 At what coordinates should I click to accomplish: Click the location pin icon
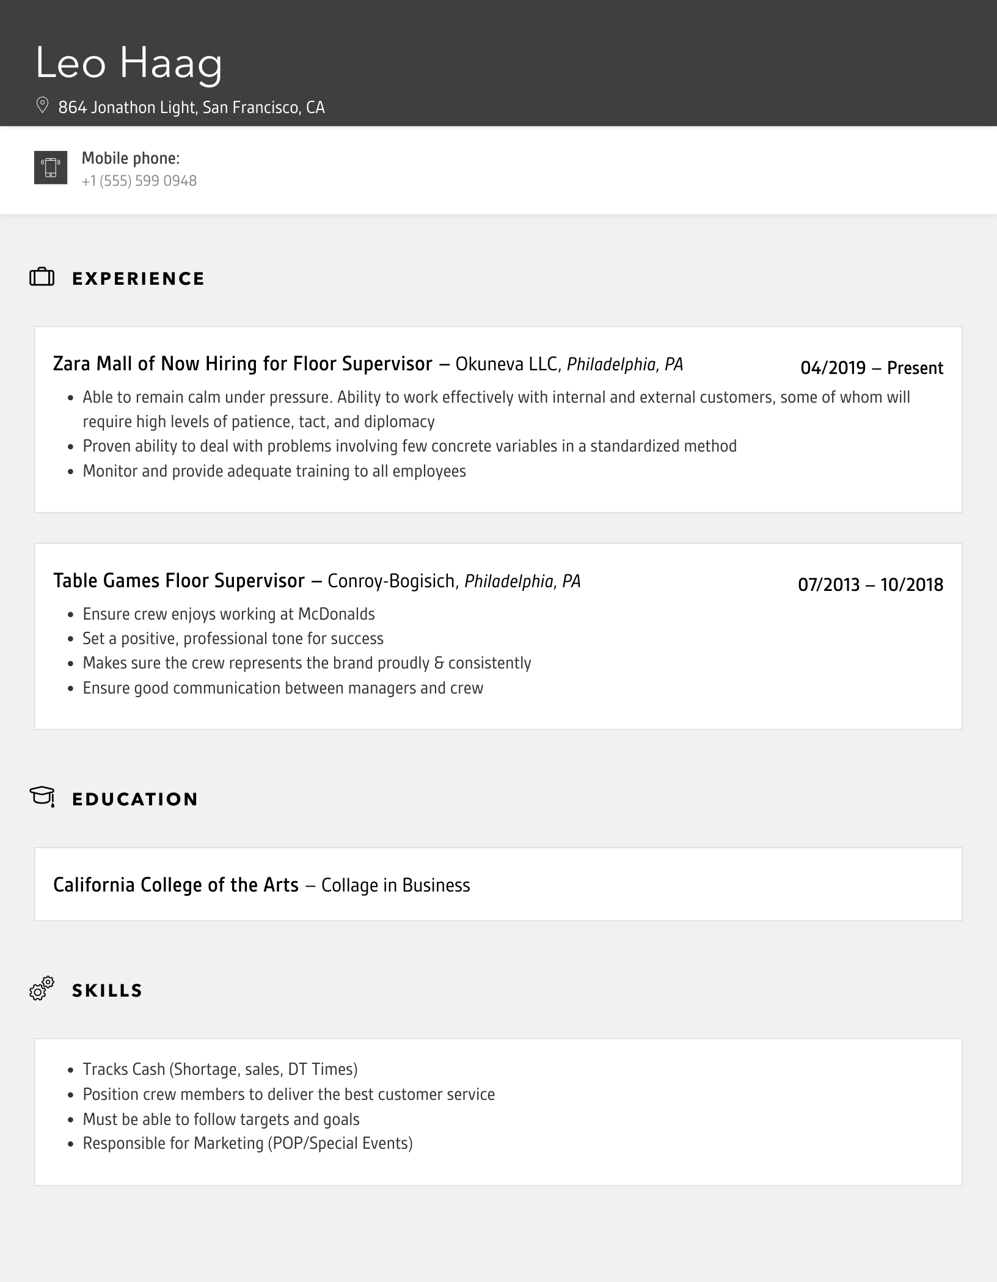tap(42, 105)
